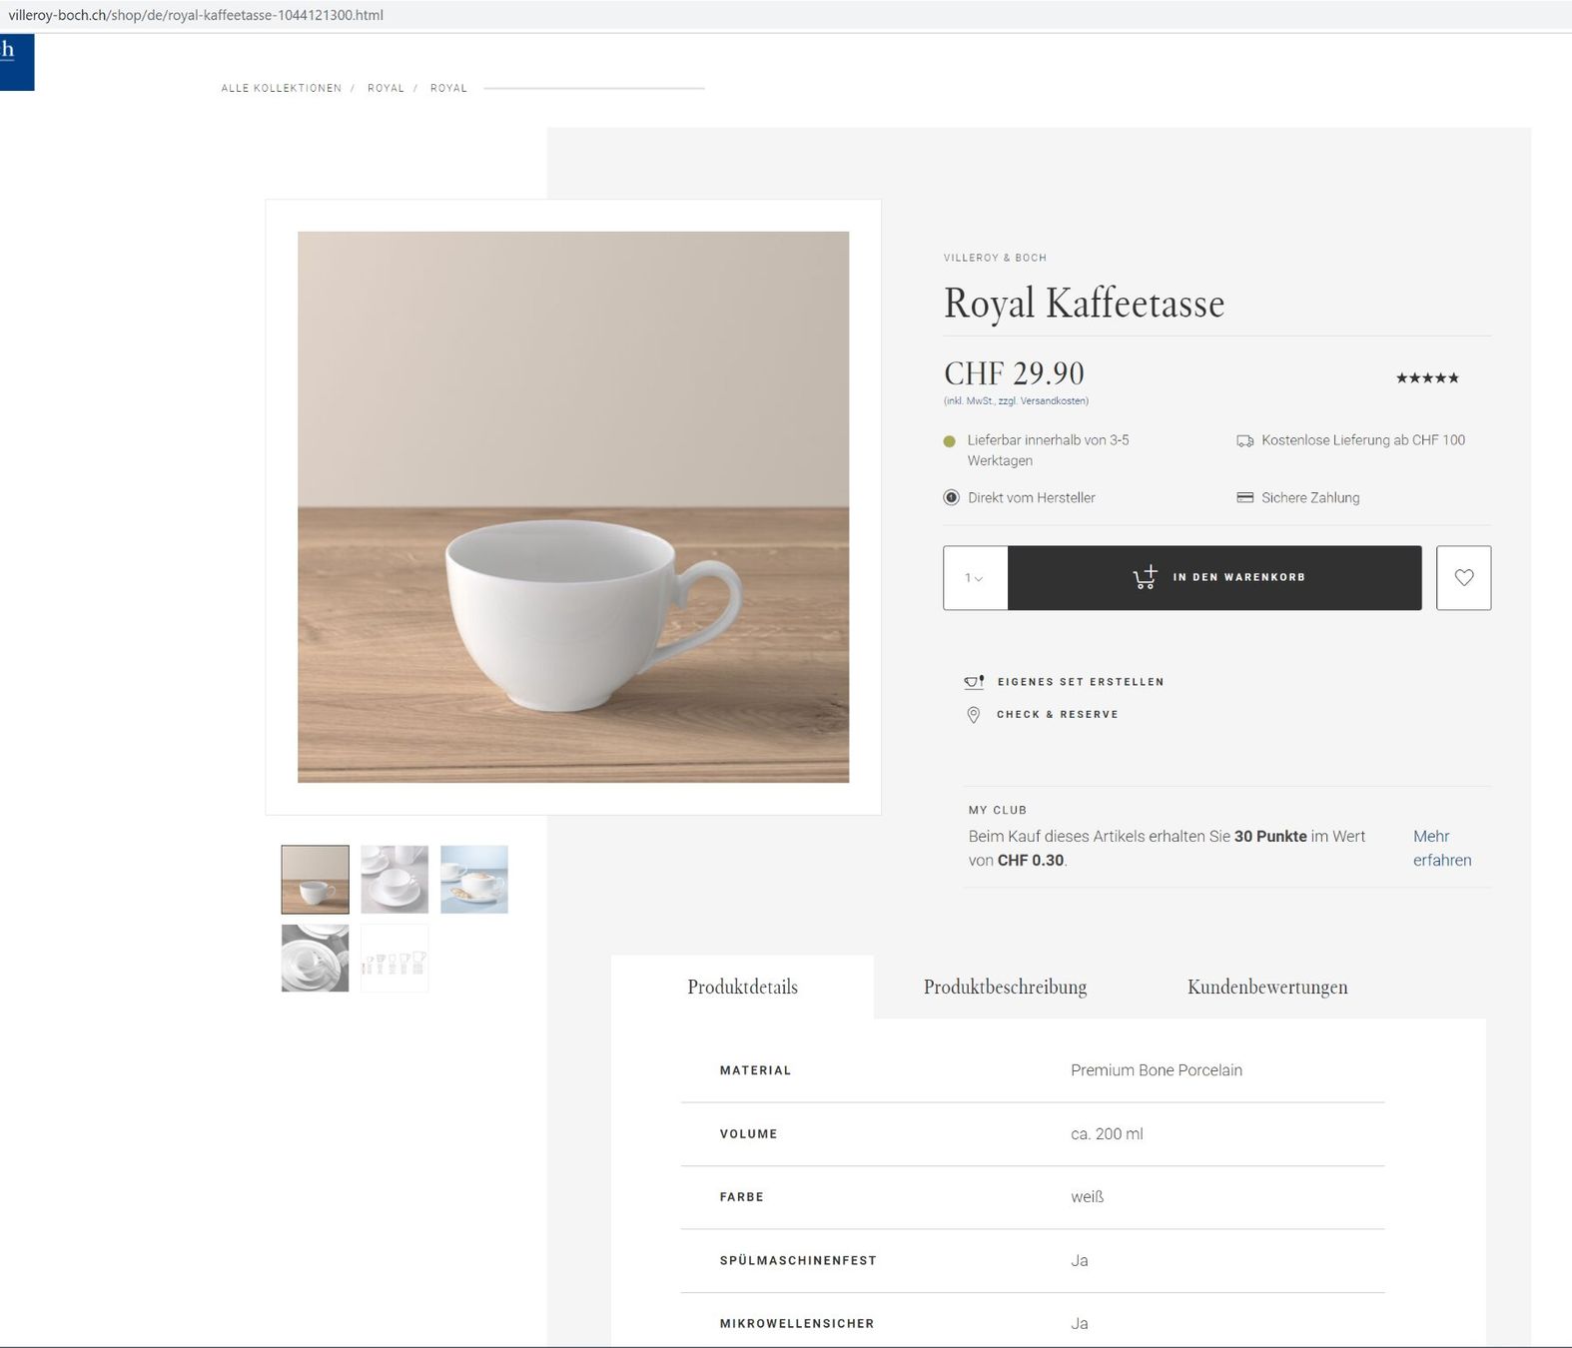Click the location pin beside Check & Reserve
The height and width of the screenshot is (1348, 1572).
pos(974,715)
